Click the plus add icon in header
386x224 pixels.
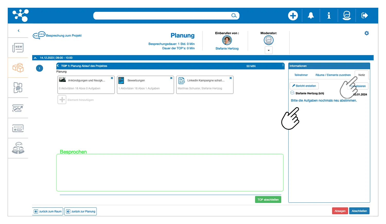[293, 15]
